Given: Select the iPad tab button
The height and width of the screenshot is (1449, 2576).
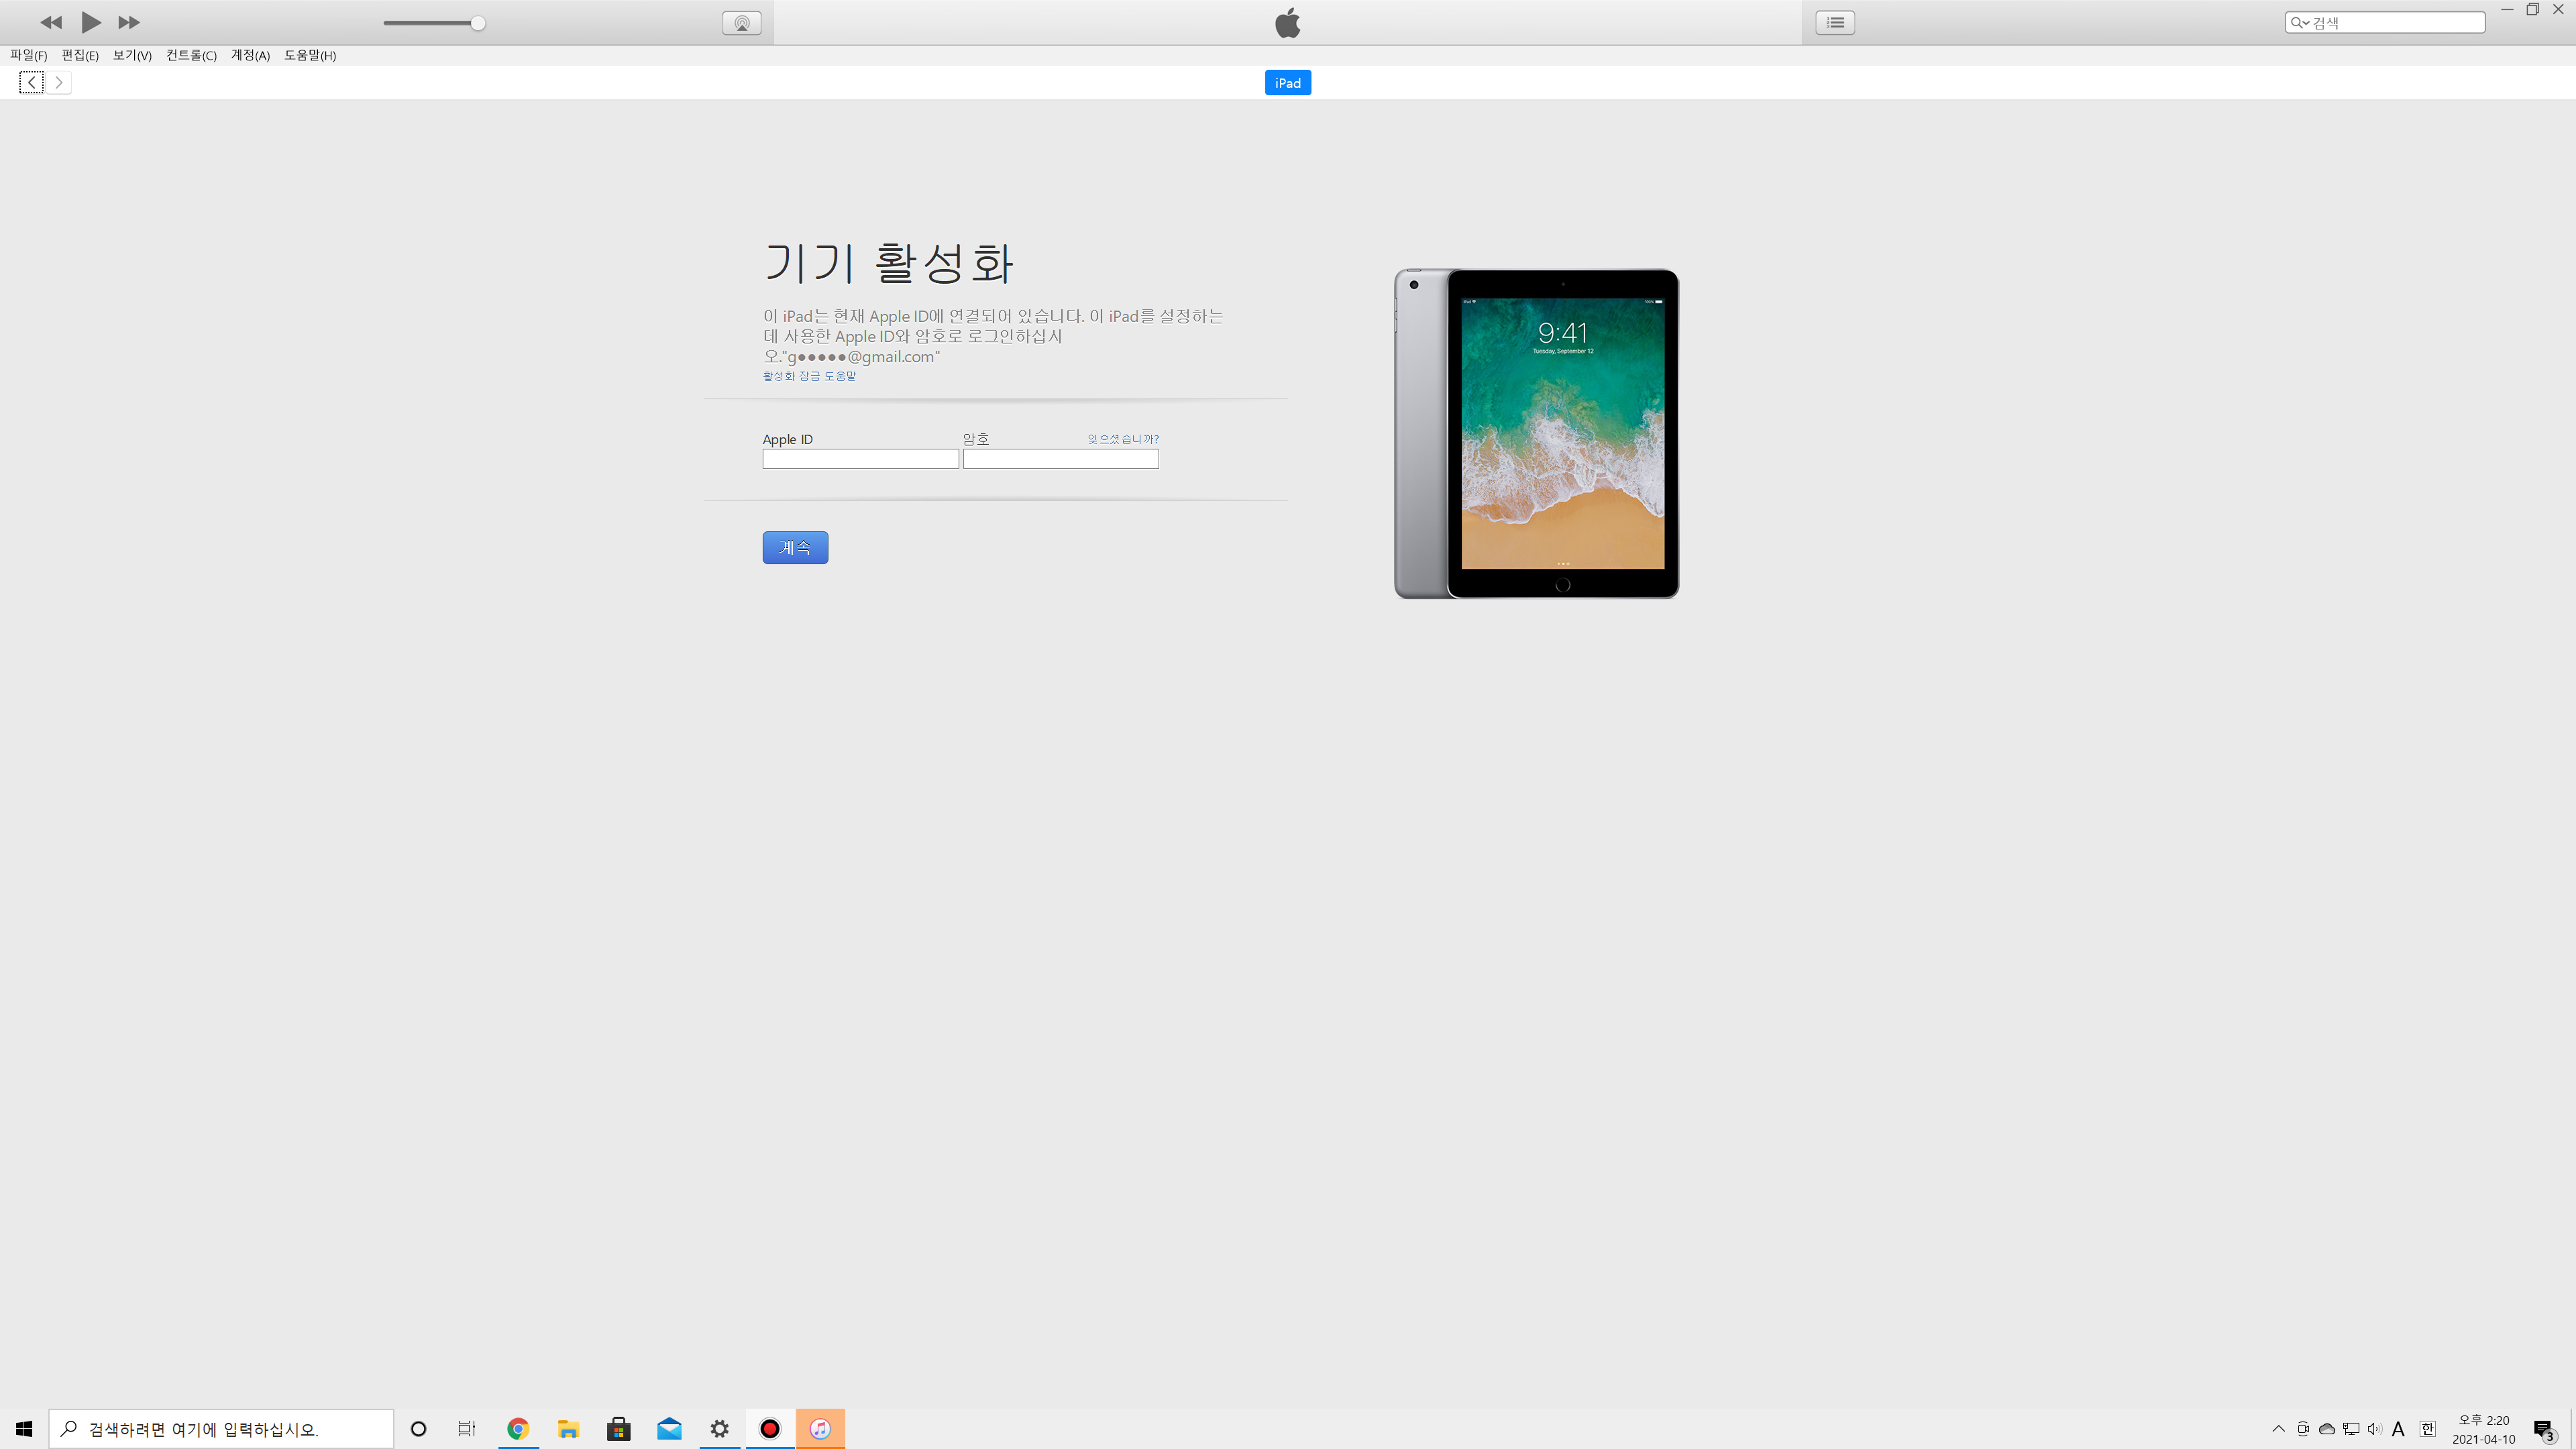Looking at the screenshot, I should (x=1287, y=82).
